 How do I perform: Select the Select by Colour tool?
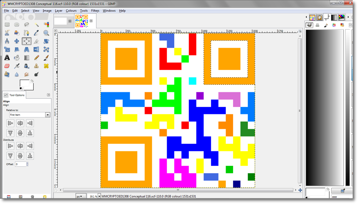(46, 25)
